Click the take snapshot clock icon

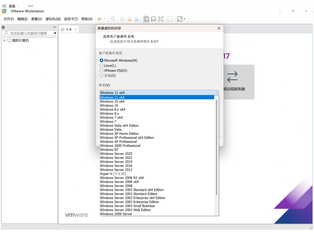[122, 19]
